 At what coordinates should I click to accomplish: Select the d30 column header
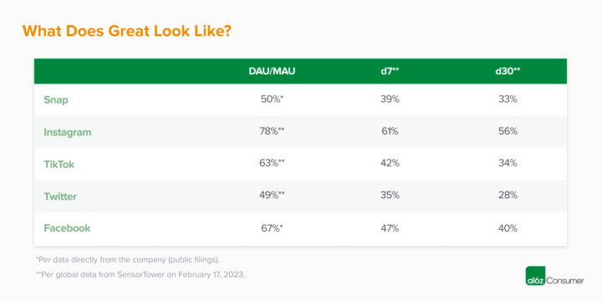508,72
